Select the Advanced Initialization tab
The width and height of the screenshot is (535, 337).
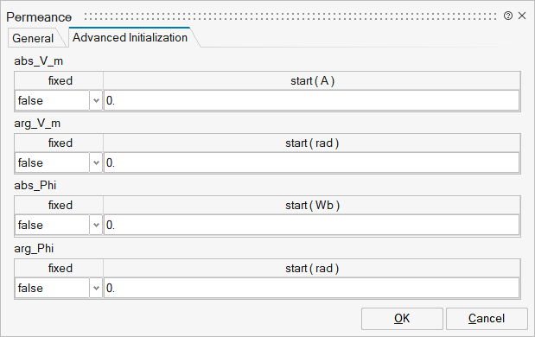[x=130, y=37]
